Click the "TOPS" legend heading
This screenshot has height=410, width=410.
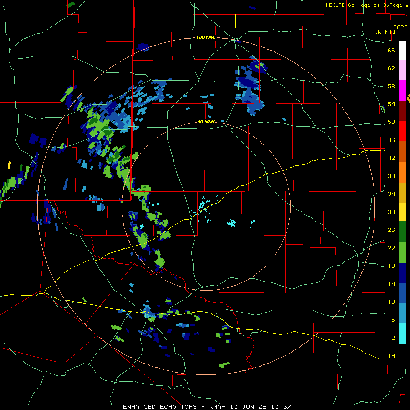(x=400, y=27)
